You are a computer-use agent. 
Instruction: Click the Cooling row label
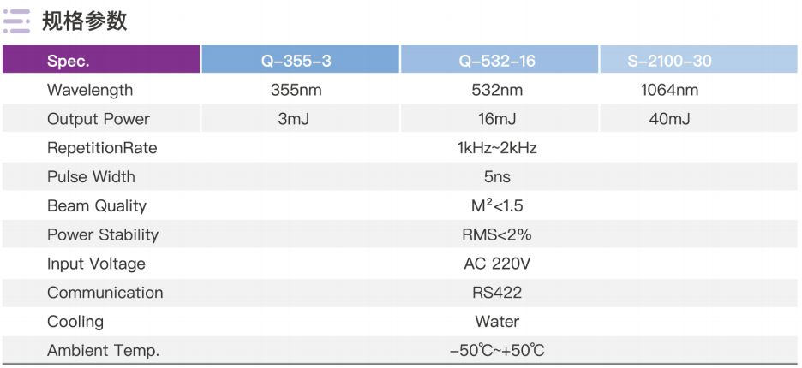75,322
